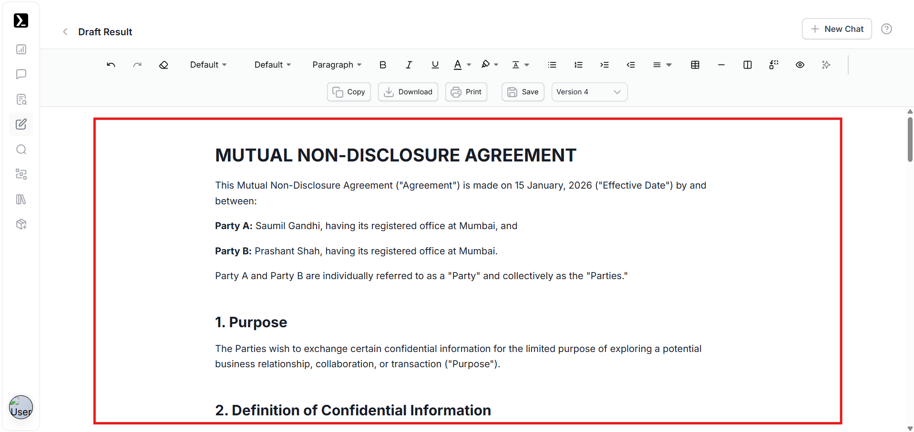Image resolution: width=914 pixels, height=432 pixels.
Task: Click the Download button
Action: point(408,92)
